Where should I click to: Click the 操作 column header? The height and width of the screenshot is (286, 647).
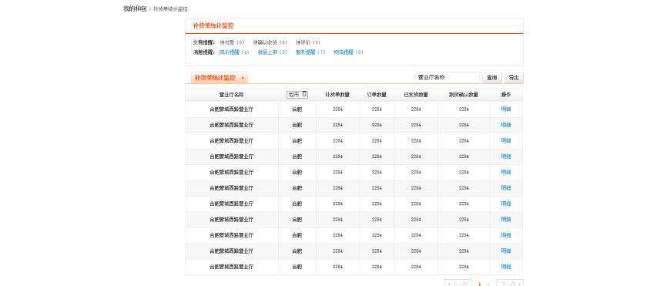click(506, 95)
